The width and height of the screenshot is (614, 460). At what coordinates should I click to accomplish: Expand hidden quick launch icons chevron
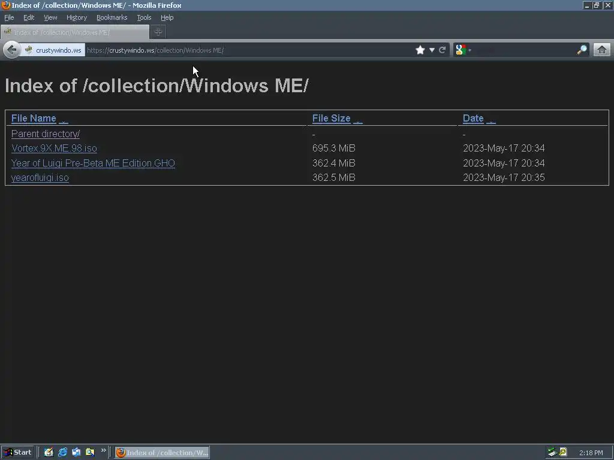(103, 450)
